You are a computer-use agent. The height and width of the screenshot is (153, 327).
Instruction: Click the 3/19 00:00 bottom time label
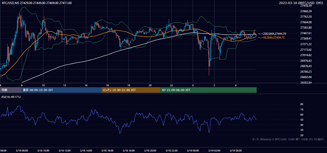pyautogui.click(x=193, y=151)
